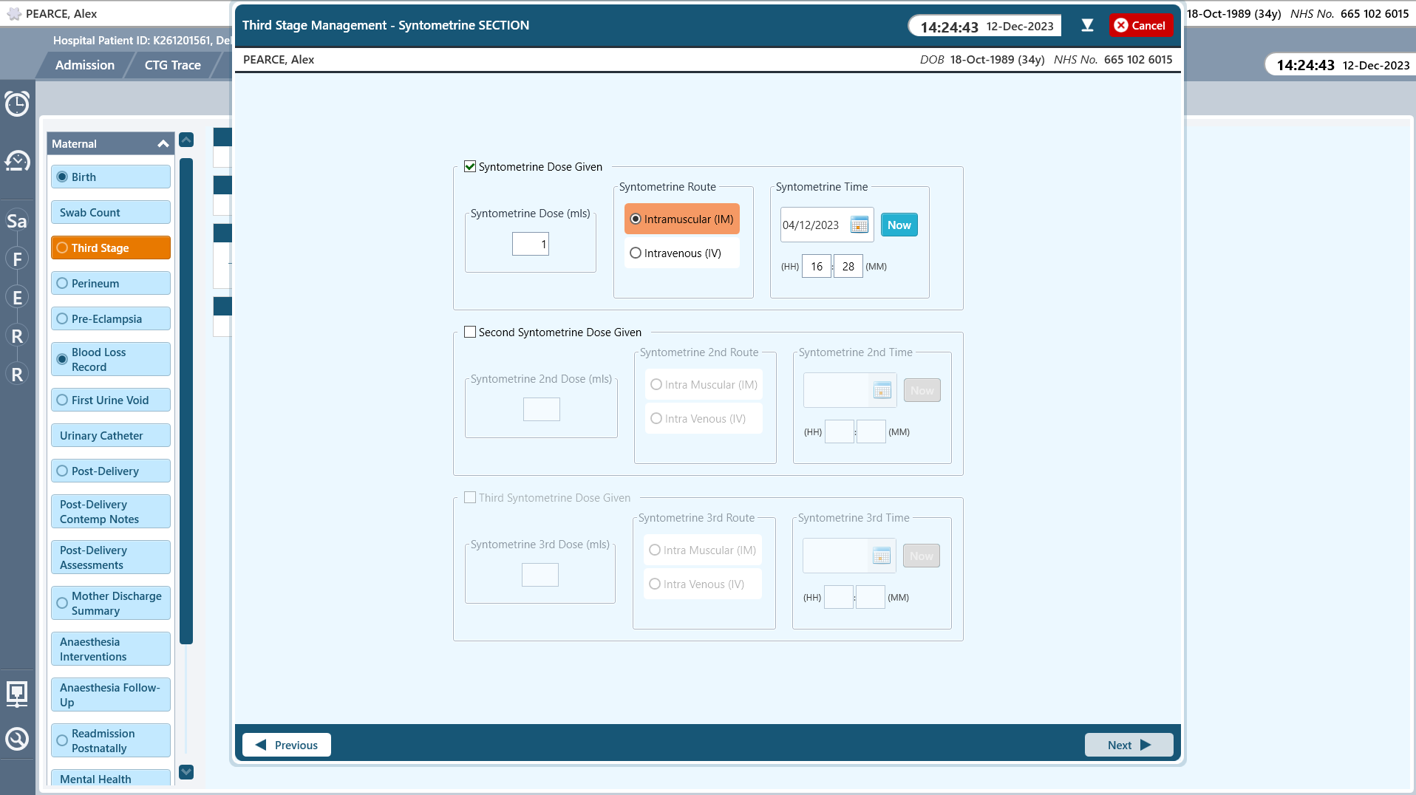Screen dimensions: 1416x795
Task: Open Readmission Postnatally
Action: tap(111, 741)
